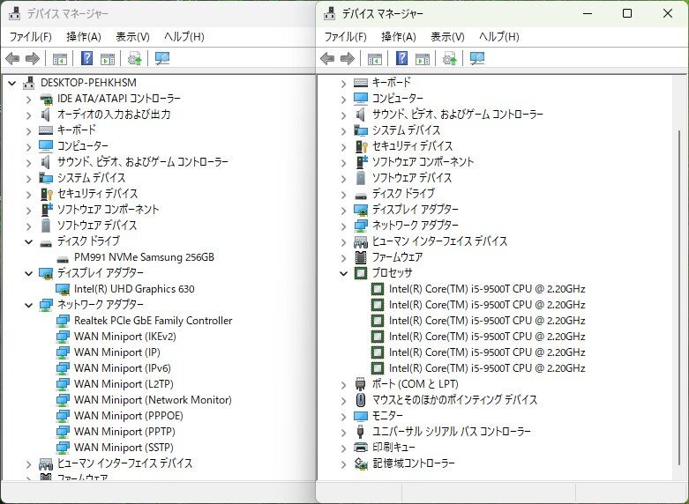Open ヘルプ(H) menu in left window
The image size is (689, 504).
pyautogui.click(x=184, y=36)
